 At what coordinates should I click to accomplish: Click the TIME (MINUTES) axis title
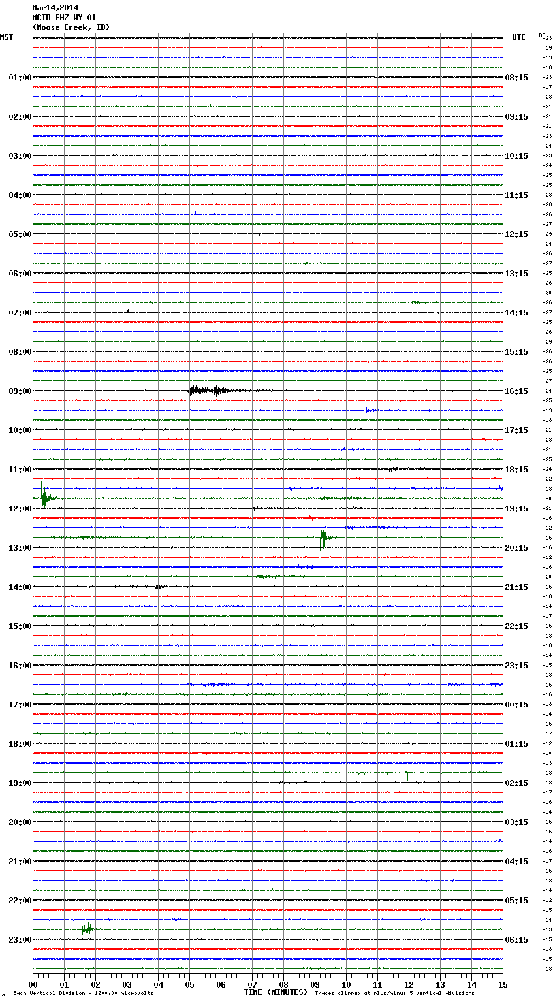tap(276, 992)
